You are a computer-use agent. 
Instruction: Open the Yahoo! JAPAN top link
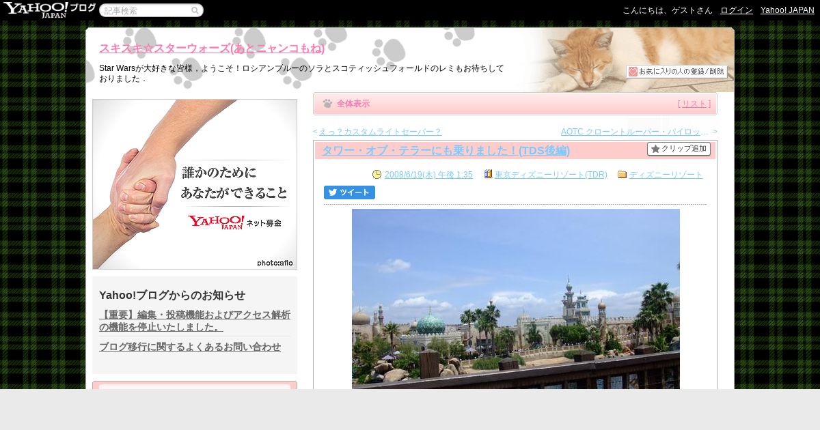tap(787, 10)
